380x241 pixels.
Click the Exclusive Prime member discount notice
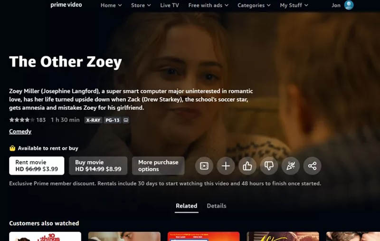click(x=165, y=183)
